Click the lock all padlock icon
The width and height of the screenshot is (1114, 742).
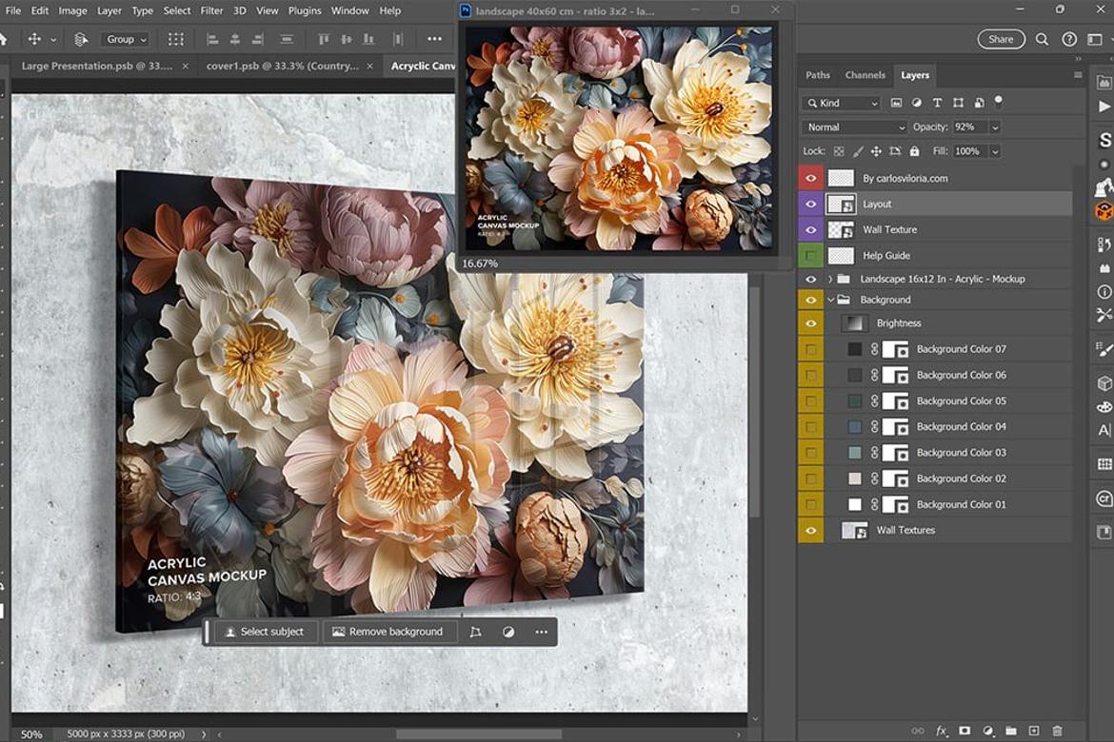click(x=914, y=151)
